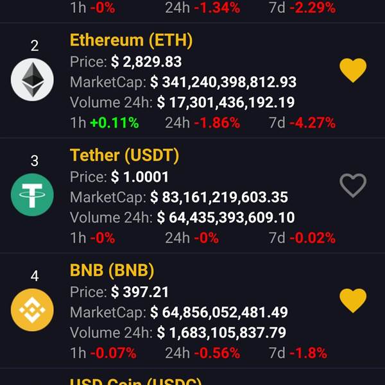Tap the Ethereum coin logo
The width and height of the screenshot is (385, 385).
pos(32,80)
